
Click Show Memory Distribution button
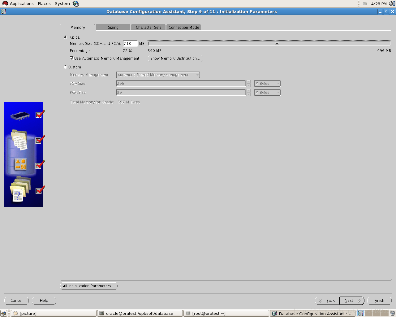click(175, 59)
